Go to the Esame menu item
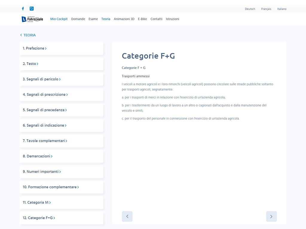This screenshot has width=306, height=229. tap(93, 19)
